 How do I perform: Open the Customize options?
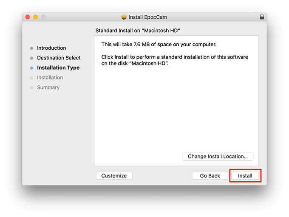coord(114,176)
